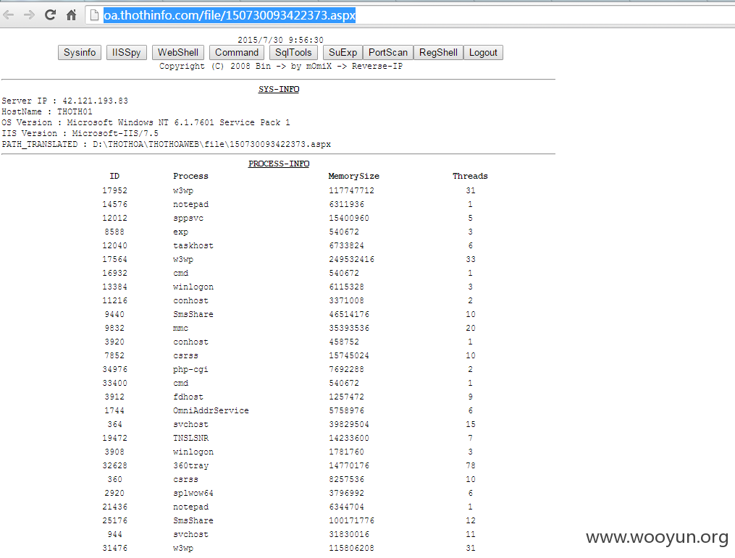735x558 pixels.
Task: Click process ID 33400
Action: [x=115, y=384]
